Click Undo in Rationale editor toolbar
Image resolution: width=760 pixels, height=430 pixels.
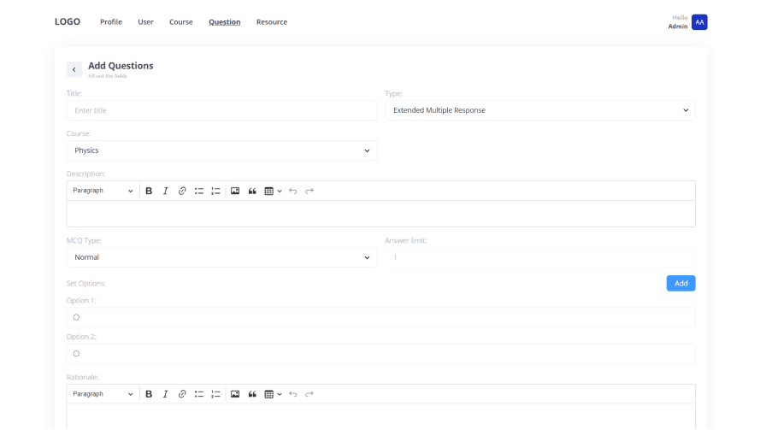coord(292,394)
